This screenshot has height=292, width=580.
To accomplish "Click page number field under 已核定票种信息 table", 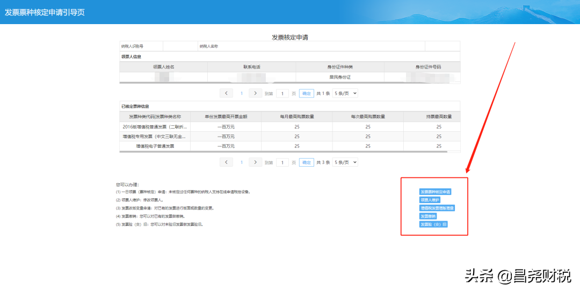I will point(282,162).
